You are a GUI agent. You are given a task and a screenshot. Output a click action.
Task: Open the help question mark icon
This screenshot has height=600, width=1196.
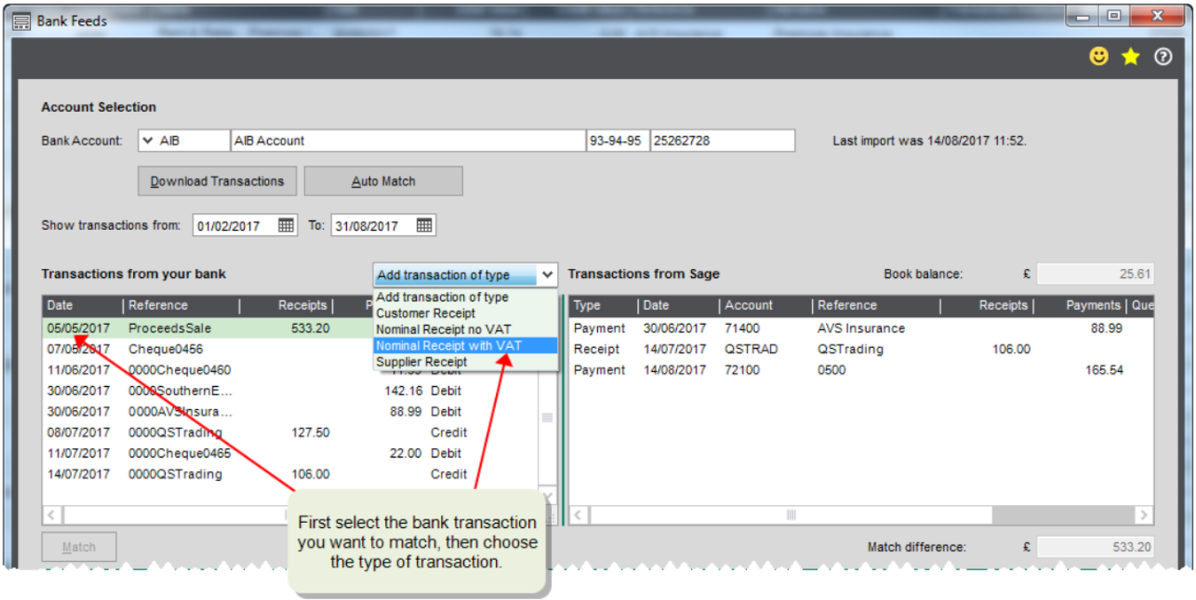[1162, 57]
